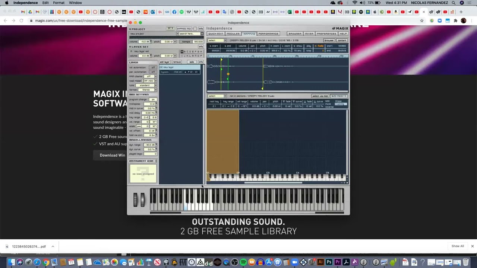
Task: Open Safari from the Dock
Action: (37, 262)
